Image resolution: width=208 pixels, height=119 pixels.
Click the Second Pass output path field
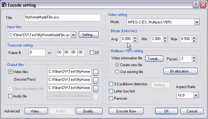pos(69,80)
